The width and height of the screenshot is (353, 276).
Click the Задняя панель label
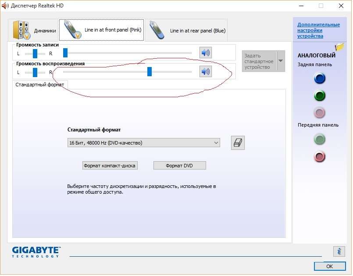click(x=315, y=64)
